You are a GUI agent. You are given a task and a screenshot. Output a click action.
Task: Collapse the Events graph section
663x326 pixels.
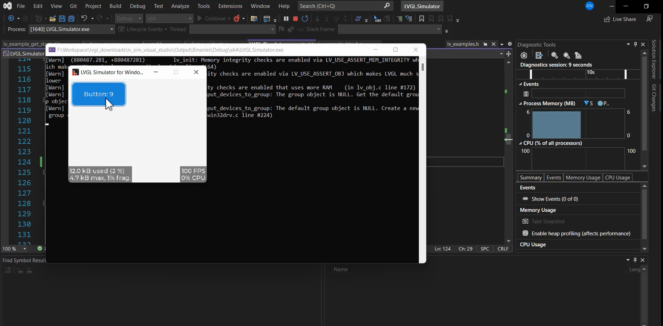520,84
